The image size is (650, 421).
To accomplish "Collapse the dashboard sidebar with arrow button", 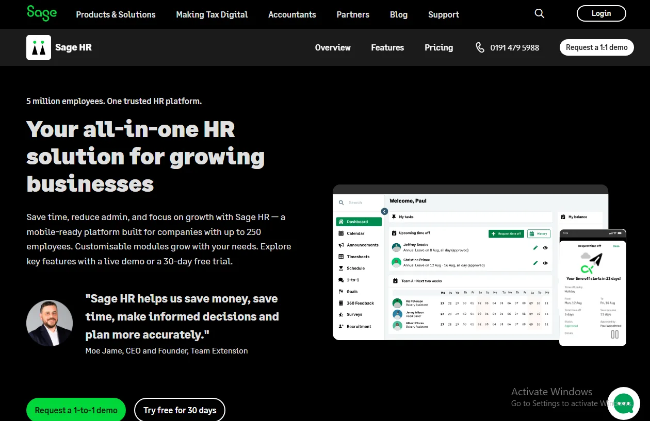I will pos(384,211).
